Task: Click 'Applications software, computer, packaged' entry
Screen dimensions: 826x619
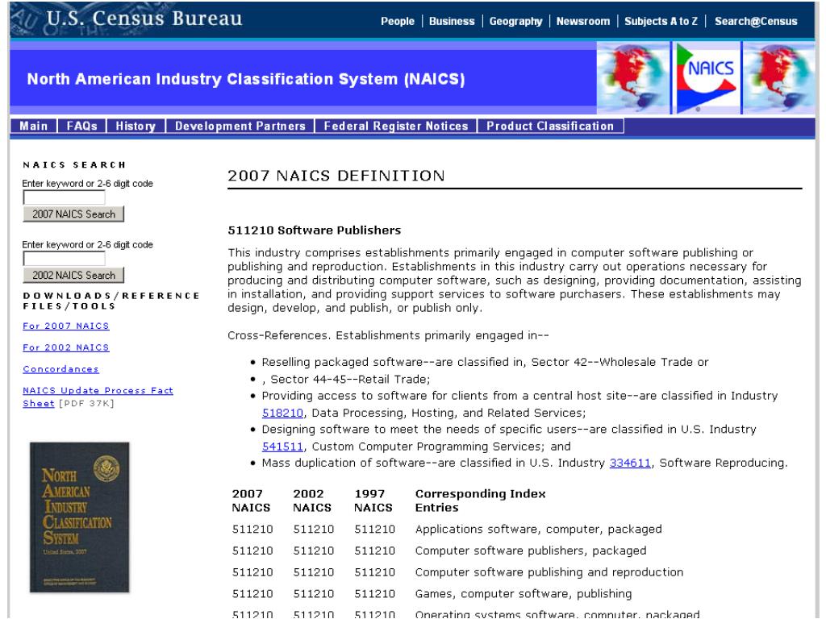Action: click(538, 529)
